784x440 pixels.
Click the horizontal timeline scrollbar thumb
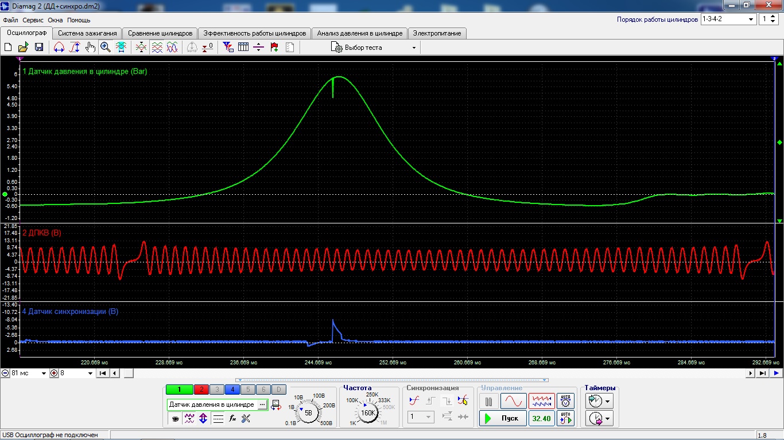coord(129,374)
